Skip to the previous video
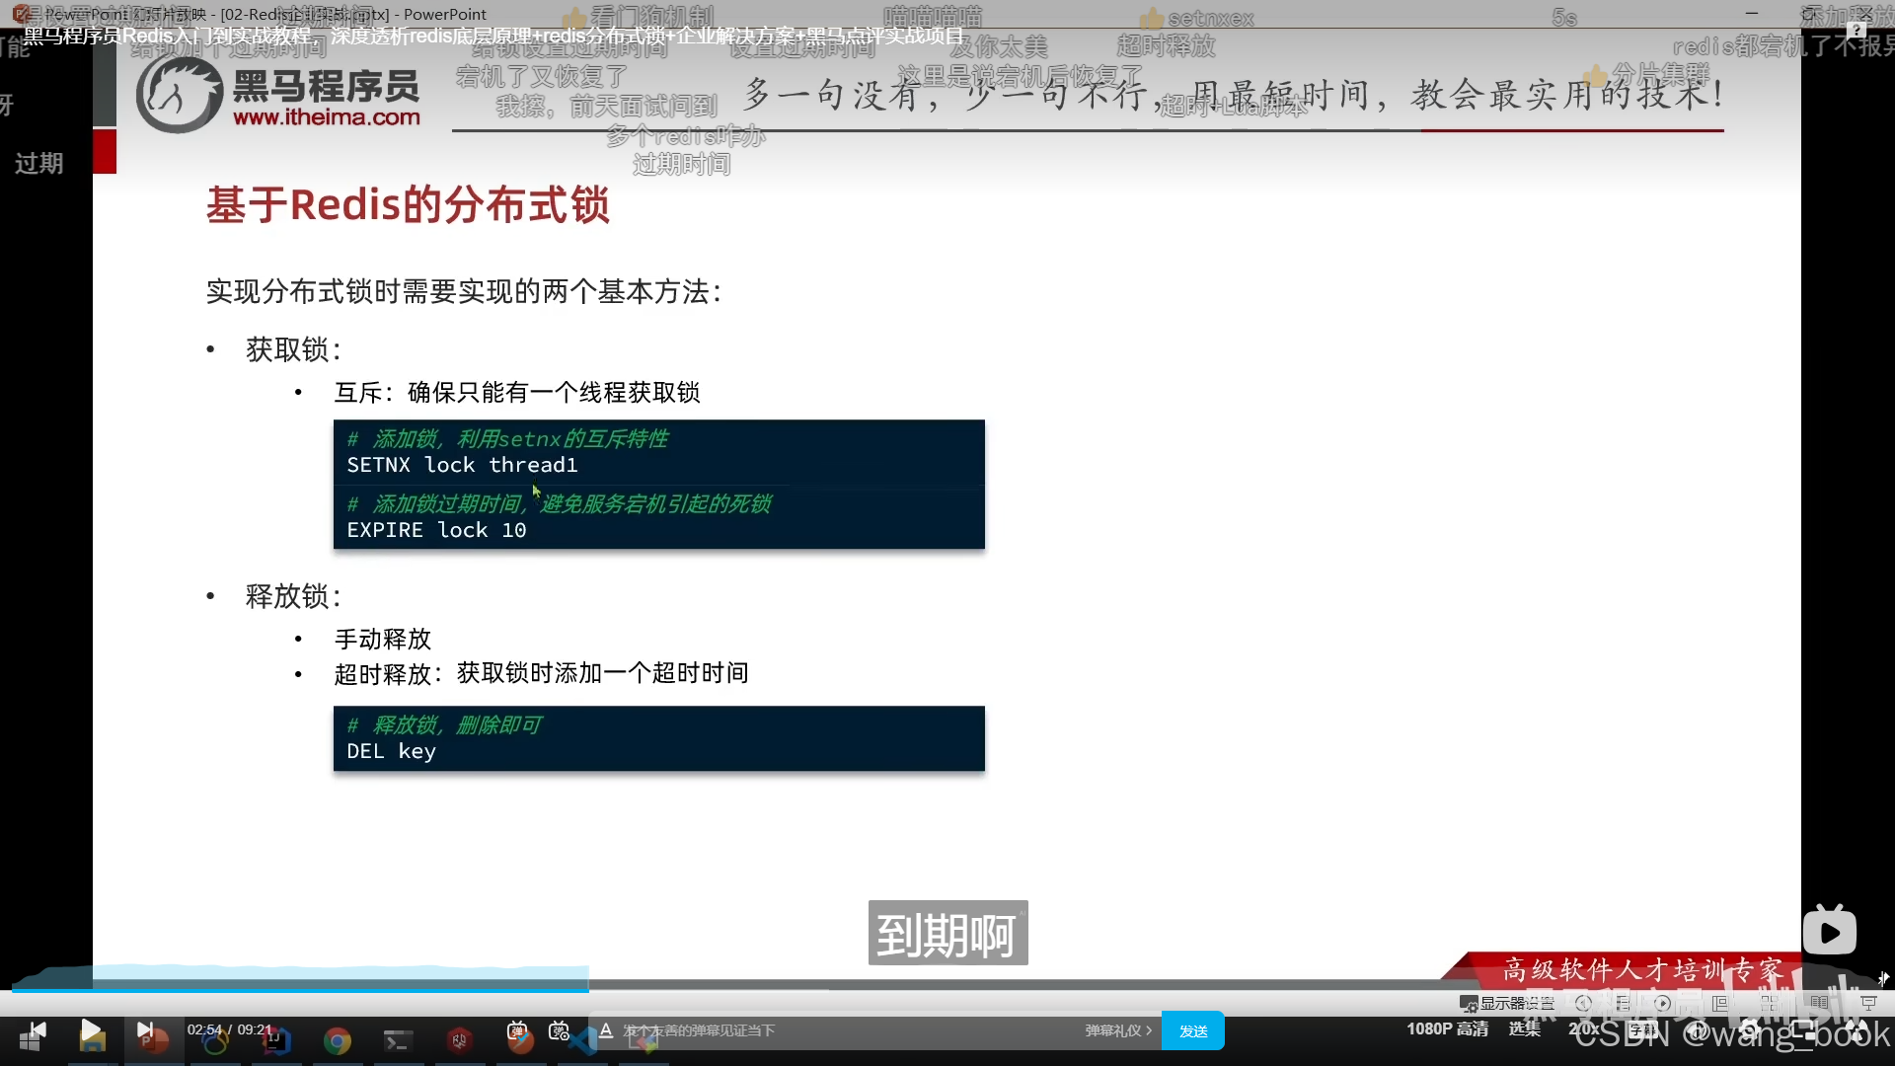Viewport: 1895px width, 1066px height. 38,1030
